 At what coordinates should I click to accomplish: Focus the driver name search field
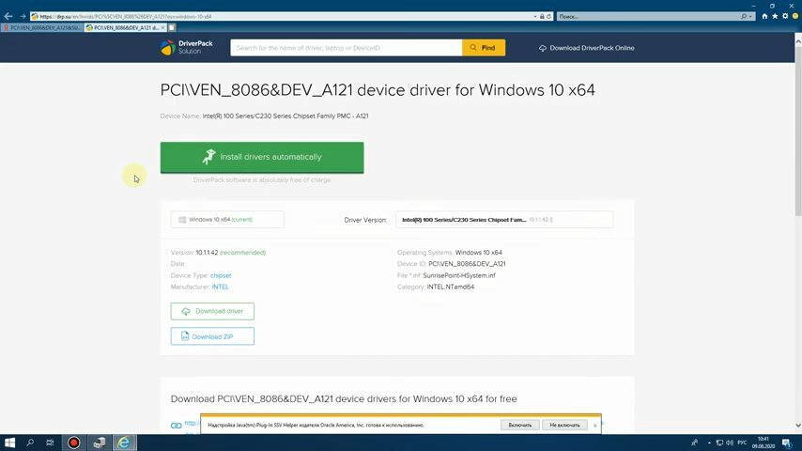[x=347, y=48]
